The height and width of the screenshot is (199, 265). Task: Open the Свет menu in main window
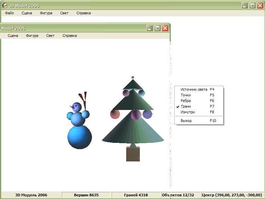(64, 13)
